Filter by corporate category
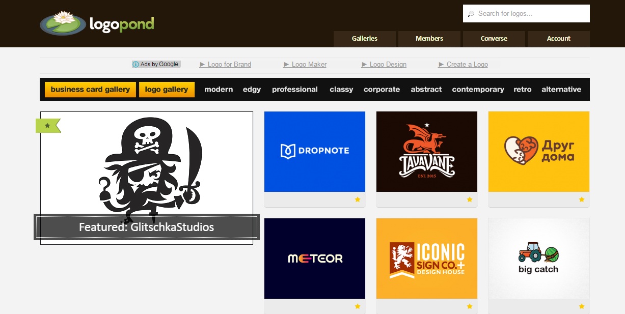This screenshot has width=625, height=314. tap(382, 90)
